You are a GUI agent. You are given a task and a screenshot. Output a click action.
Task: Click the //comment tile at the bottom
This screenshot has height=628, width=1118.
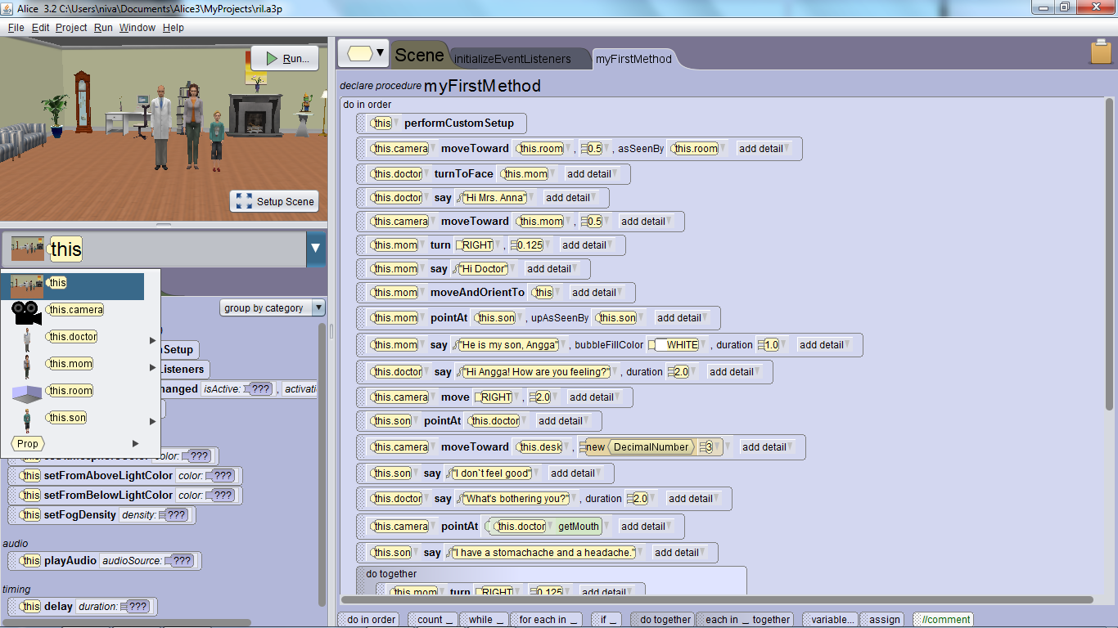[943, 619]
